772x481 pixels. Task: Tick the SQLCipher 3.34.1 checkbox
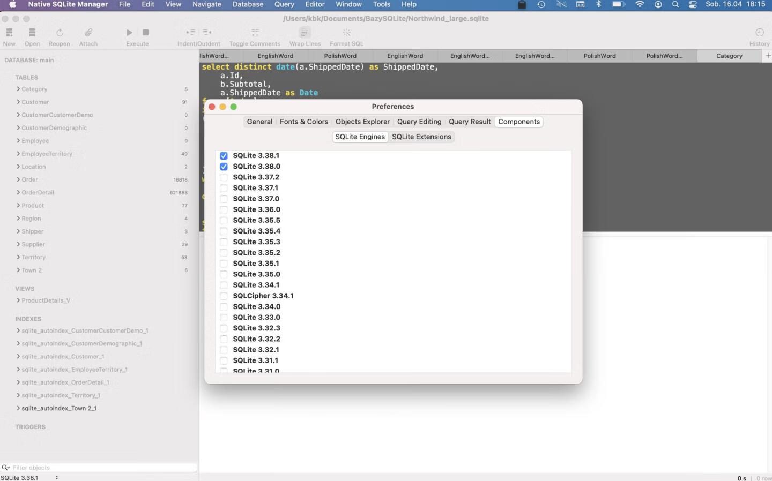pos(224,296)
